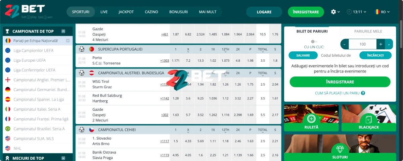The width and height of the screenshot is (403, 161).
Task: Click the USA flag icon for MLS
Action: (x=8, y=139)
